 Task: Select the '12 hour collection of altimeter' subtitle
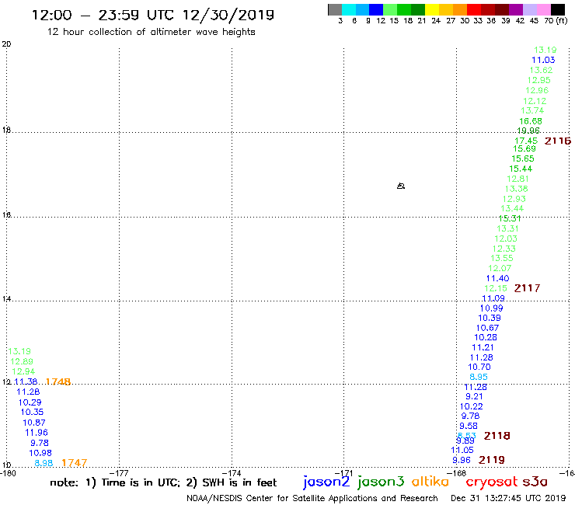(151, 32)
